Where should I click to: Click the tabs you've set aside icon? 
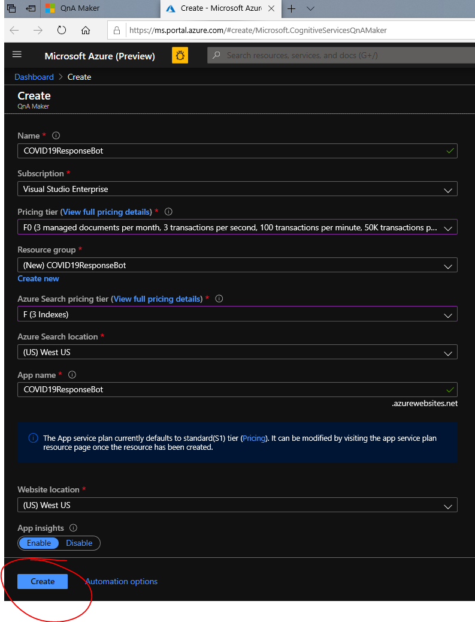pyautogui.click(x=11, y=8)
